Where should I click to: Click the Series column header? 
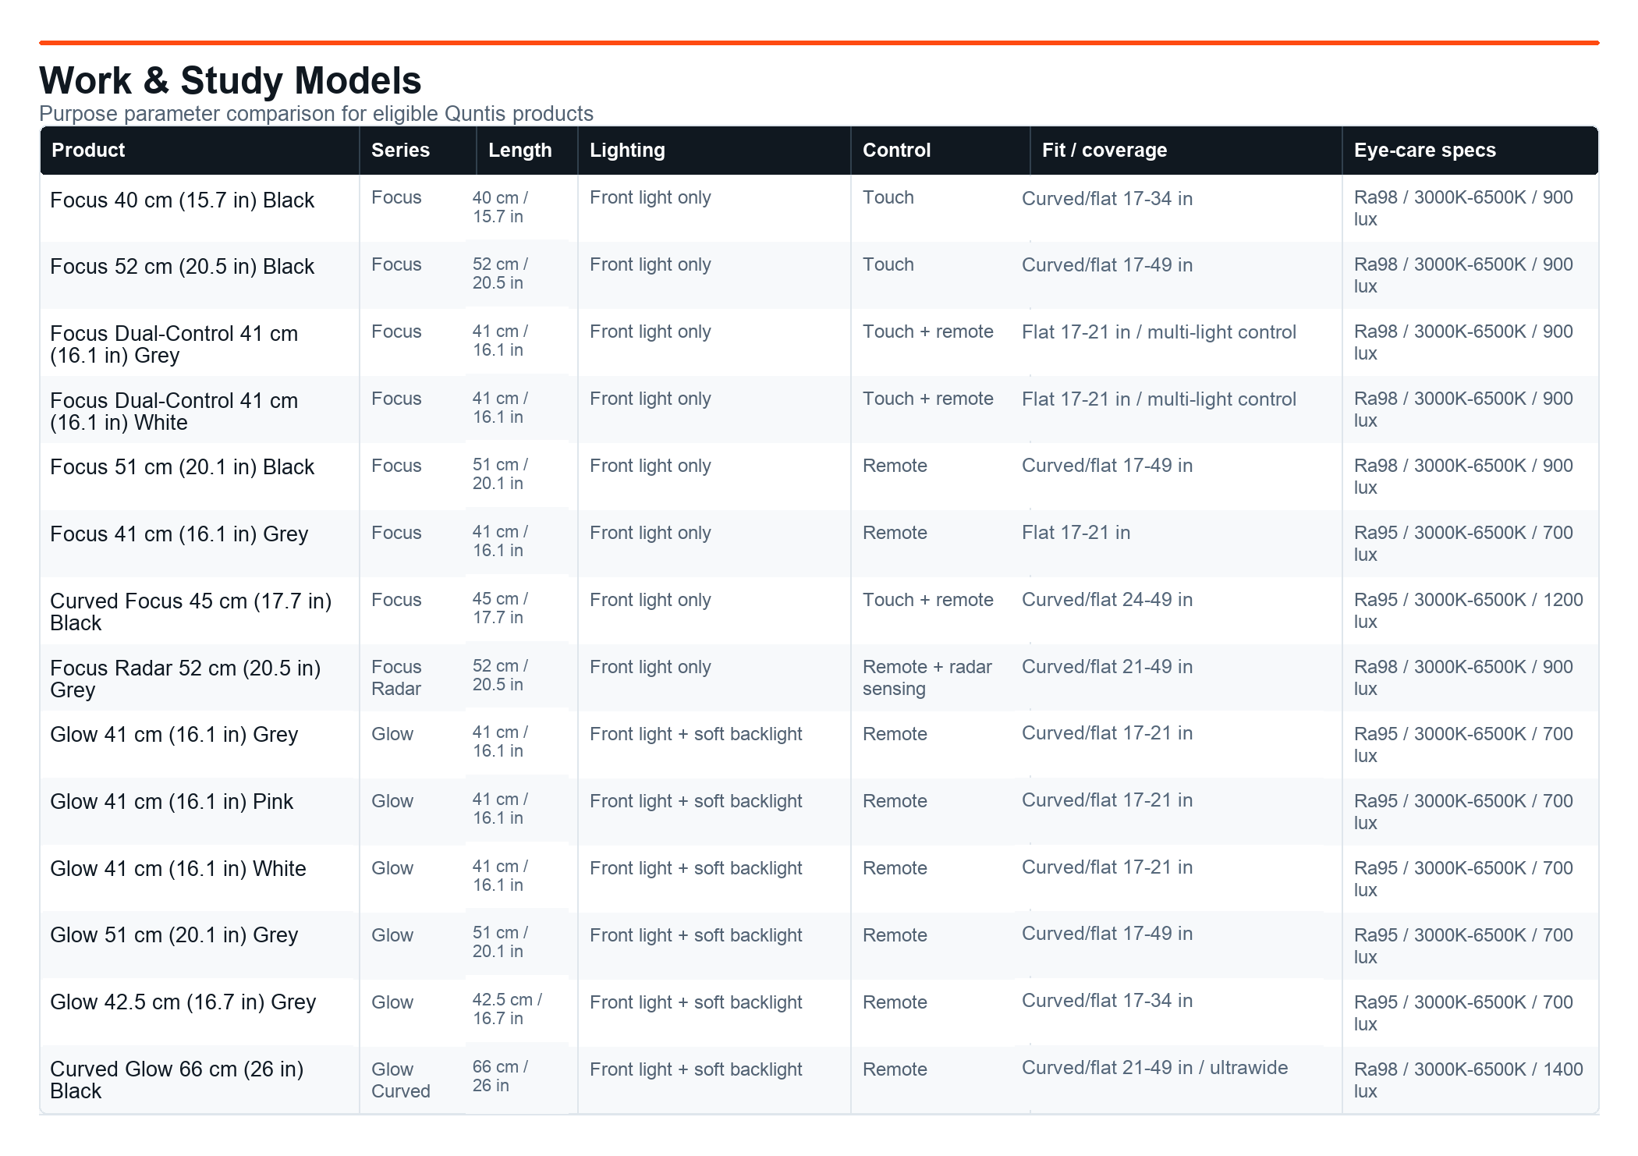coord(418,151)
